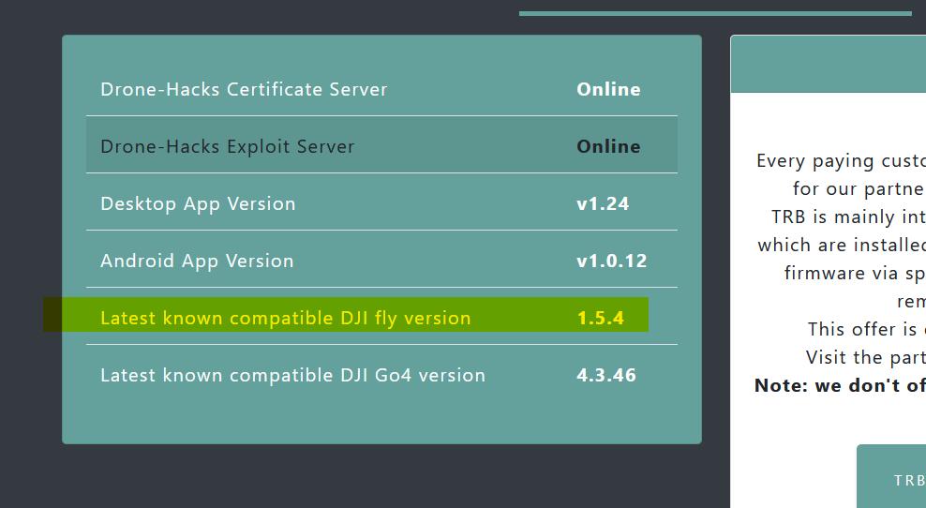Click the 'TRB is mainly' text line
The height and width of the screenshot is (508, 926).
848,217
